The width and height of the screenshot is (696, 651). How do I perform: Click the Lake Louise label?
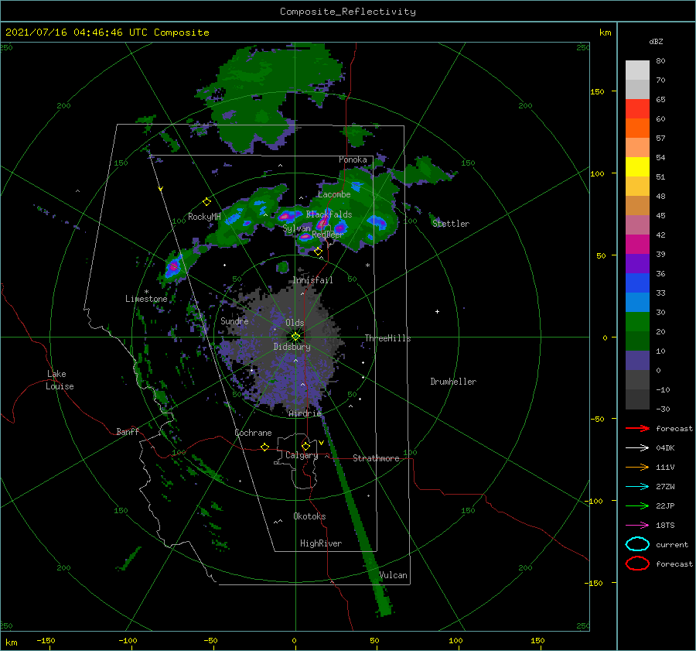(60, 380)
